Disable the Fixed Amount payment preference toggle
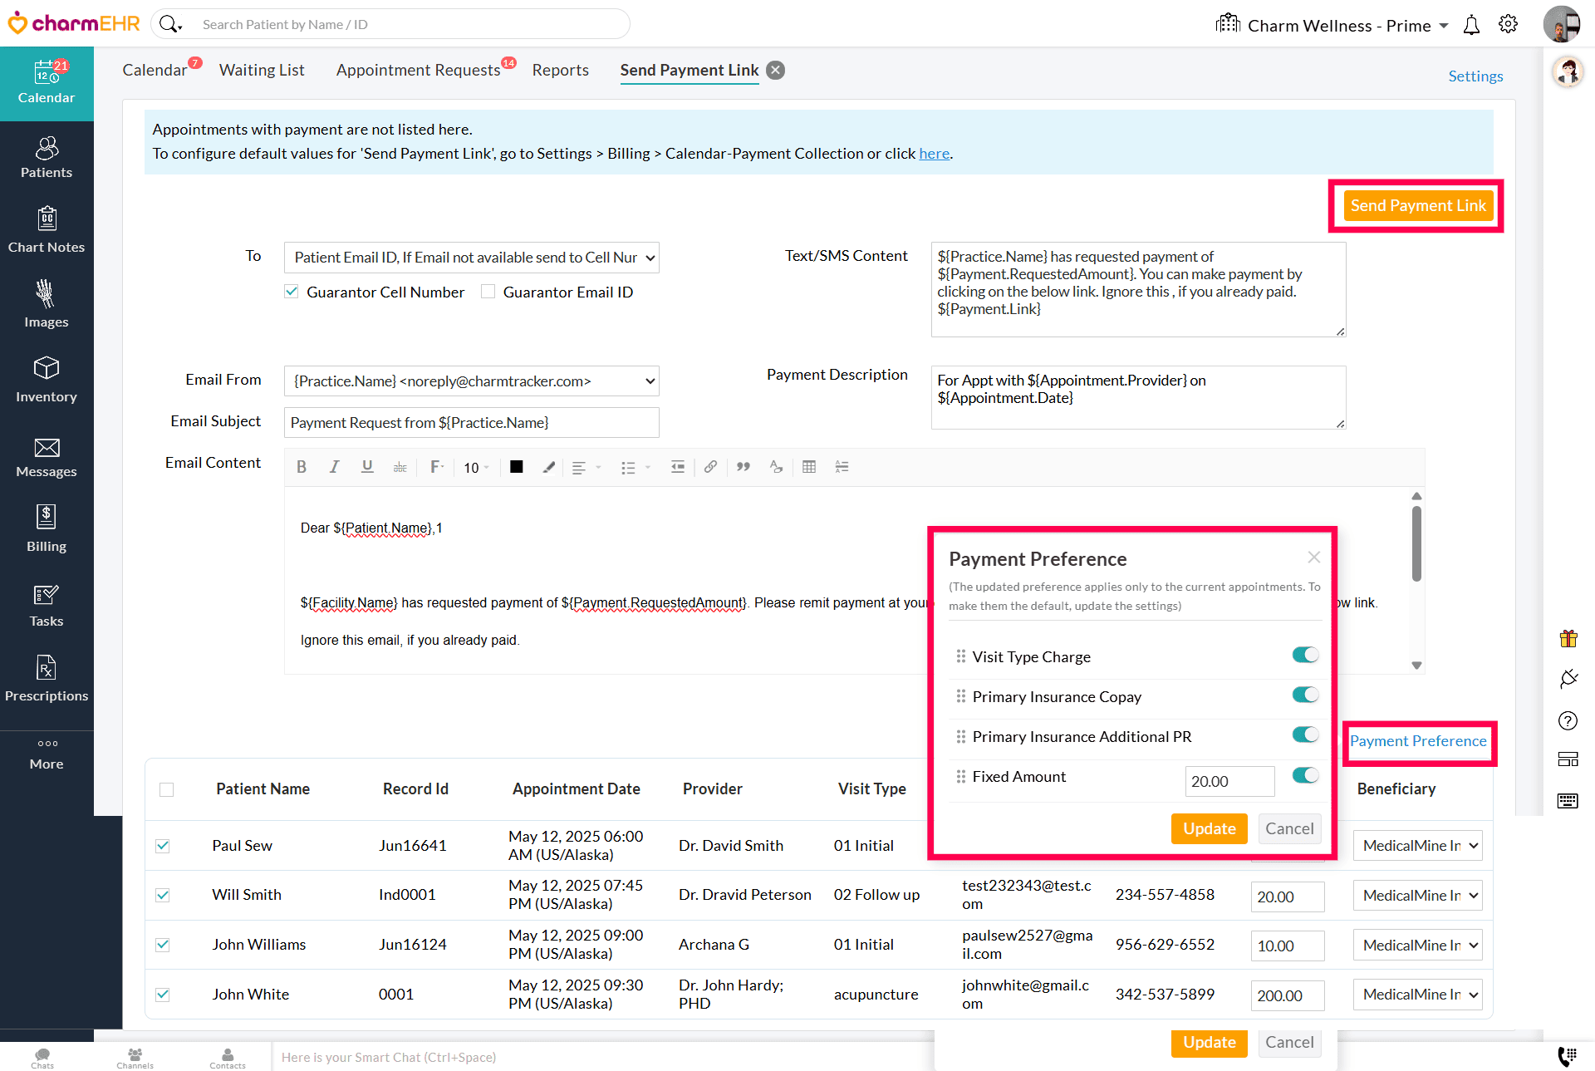Screen dimensions: 1595x1071 point(1304,775)
